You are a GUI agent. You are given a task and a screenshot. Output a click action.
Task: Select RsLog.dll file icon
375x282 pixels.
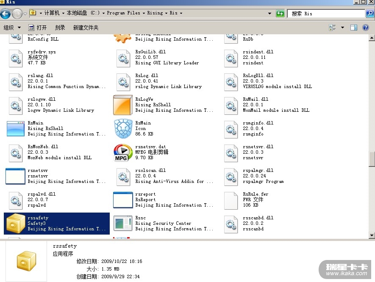point(123,82)
